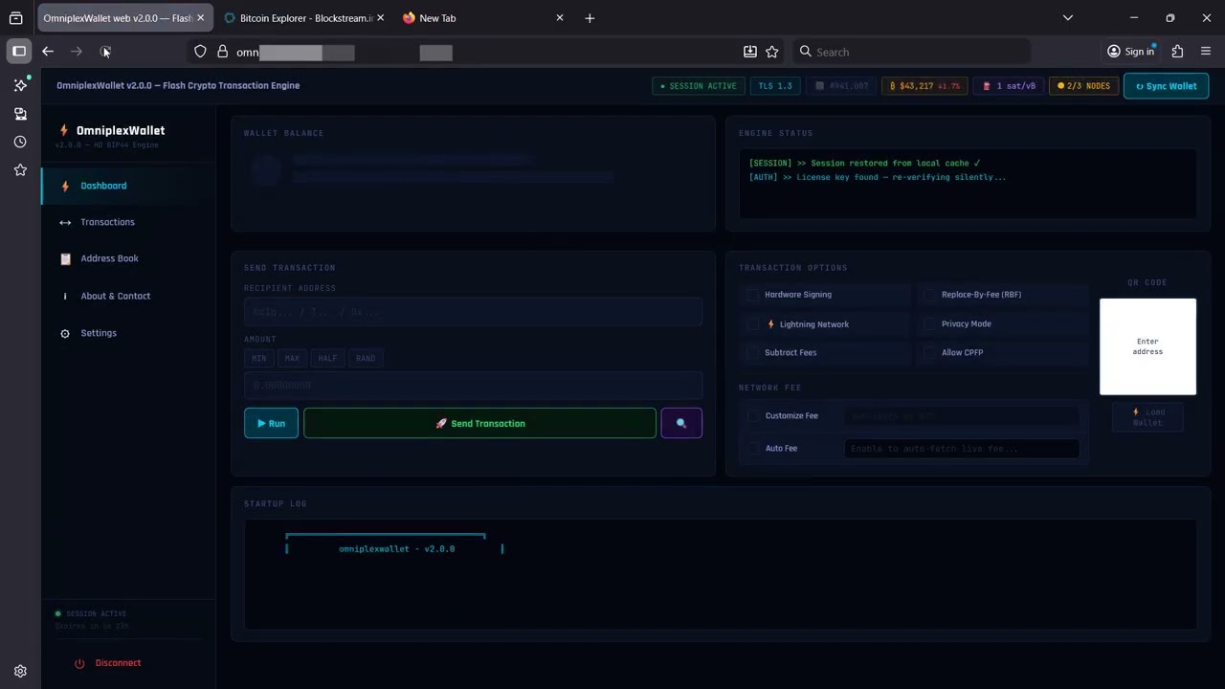Screen dimensions: 1225x689
Task: Open synced tabs sidebar icon
Action: tap(20, 114)
